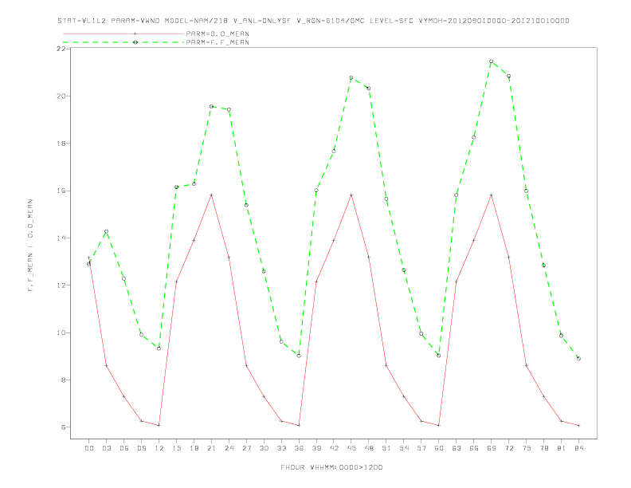
Task: Click the x-axis tick label 09
Action: pos(141,448)
